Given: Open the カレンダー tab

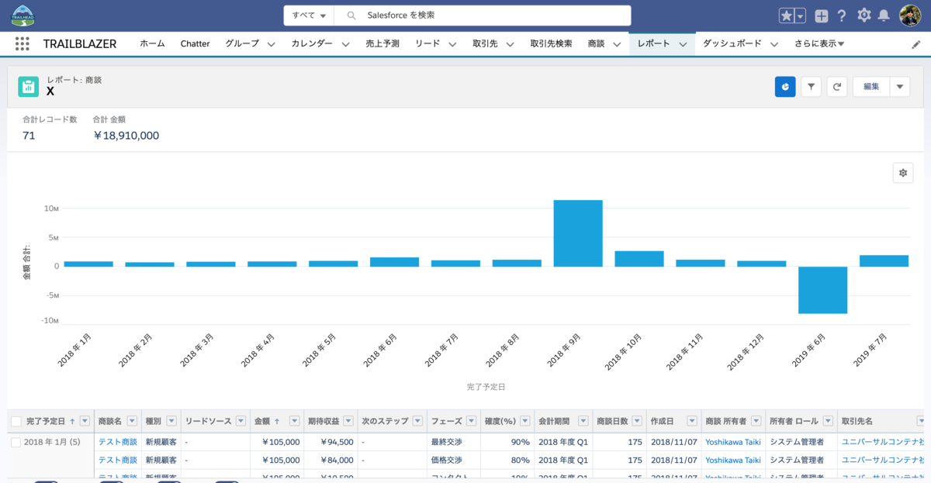Looking at the screenshot, I should (x=312, y=44).
